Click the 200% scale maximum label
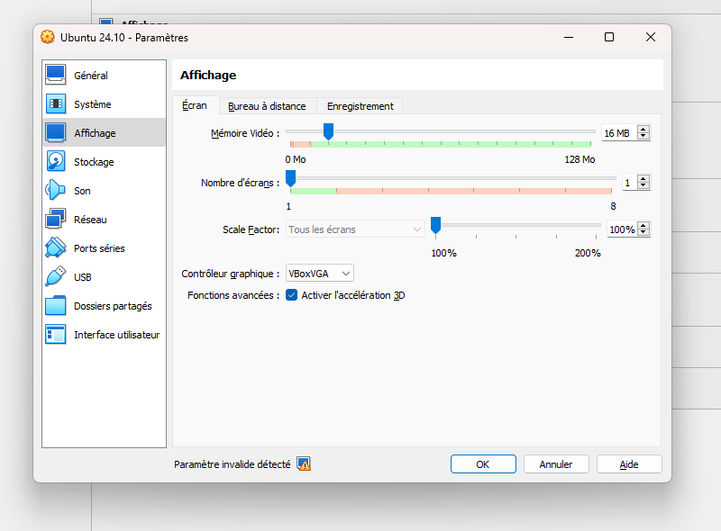The height and width of the screenshot is (531, 721). (588, 253)
